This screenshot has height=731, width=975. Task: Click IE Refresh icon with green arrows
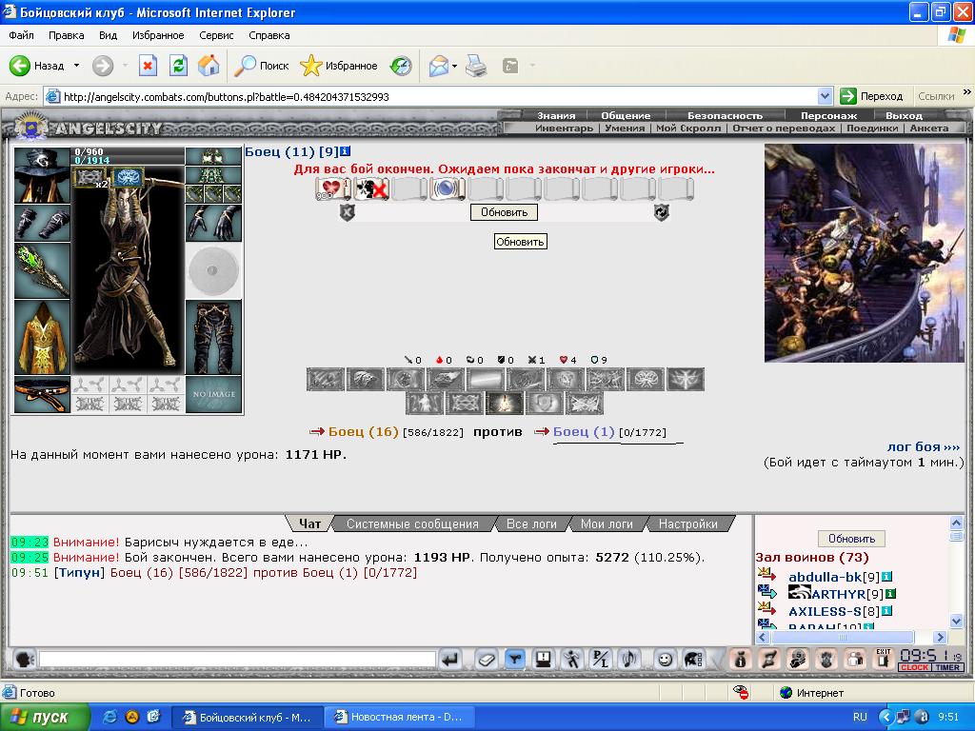[x=178, y=66]
